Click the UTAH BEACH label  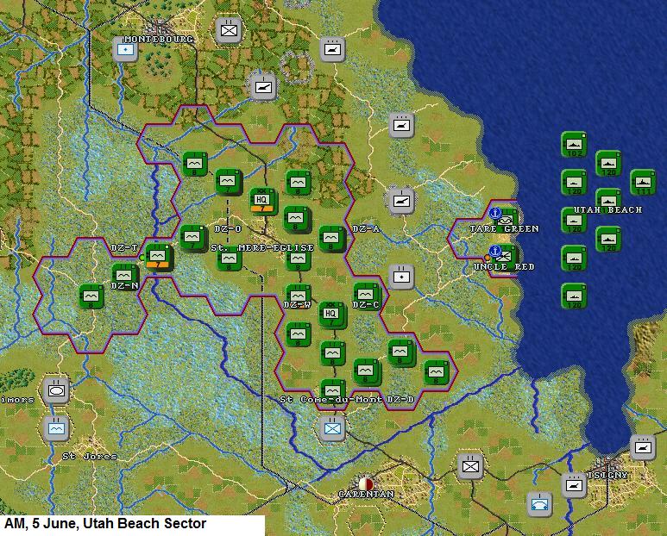click(x=608, y=209)
